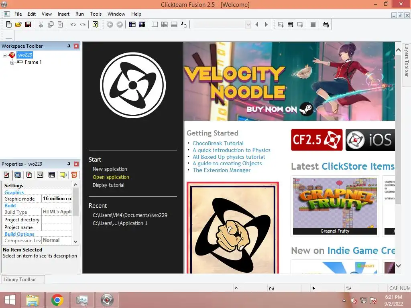411x308 pixels.
Task: Collapse the iwo229 tree node
Action: click(x=4, y=55)
